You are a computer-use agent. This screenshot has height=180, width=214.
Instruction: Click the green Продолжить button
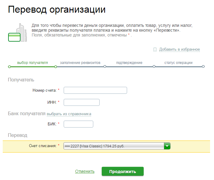pyautogui.click(x=123, y=172)
